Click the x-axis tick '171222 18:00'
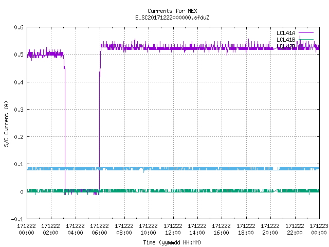329x247 pixels. click(246, 229)
